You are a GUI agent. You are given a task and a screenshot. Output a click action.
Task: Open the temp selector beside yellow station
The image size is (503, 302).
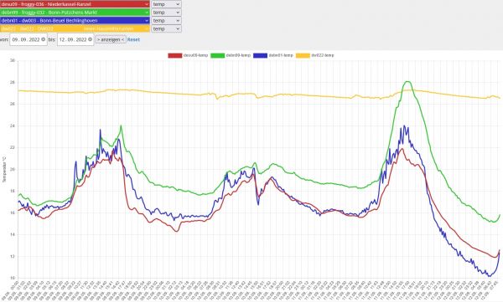pos(166,28)
